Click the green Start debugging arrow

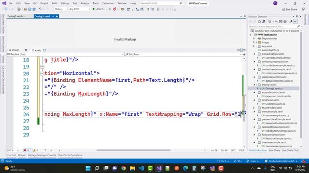point(94,9)
